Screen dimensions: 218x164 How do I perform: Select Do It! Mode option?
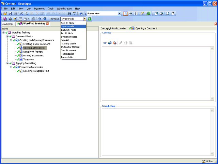click(73, 33)
